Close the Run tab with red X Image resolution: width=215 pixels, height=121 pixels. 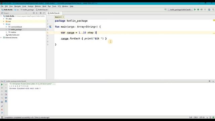pyautogui.click(x=2, y=110)
